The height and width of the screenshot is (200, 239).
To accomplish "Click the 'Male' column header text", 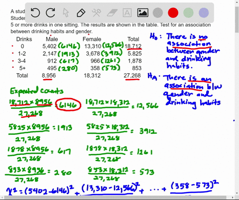I will click(52, 39).
